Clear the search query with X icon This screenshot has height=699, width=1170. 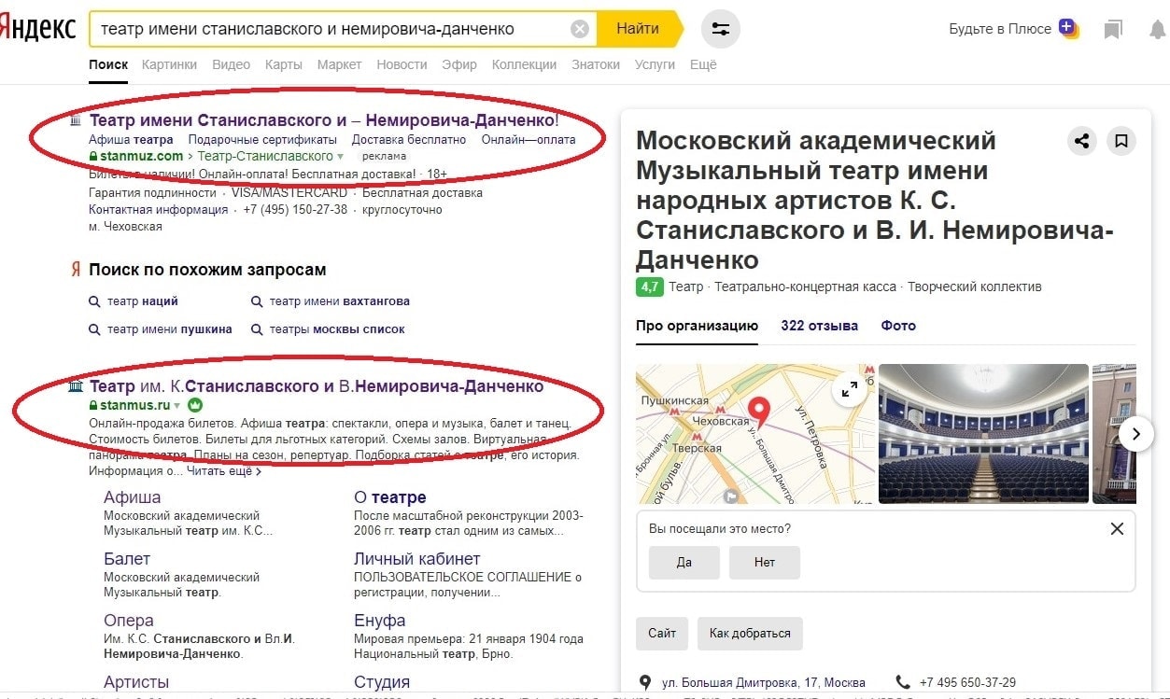click(x=580, y=29)
